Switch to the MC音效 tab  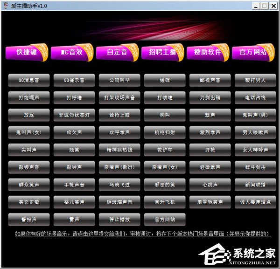[x=71, y=52]
